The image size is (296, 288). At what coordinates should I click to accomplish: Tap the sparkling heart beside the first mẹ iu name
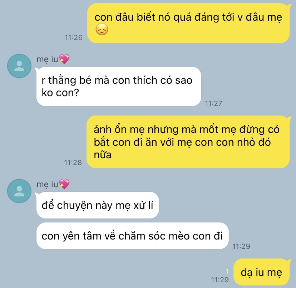pos(64,59)
